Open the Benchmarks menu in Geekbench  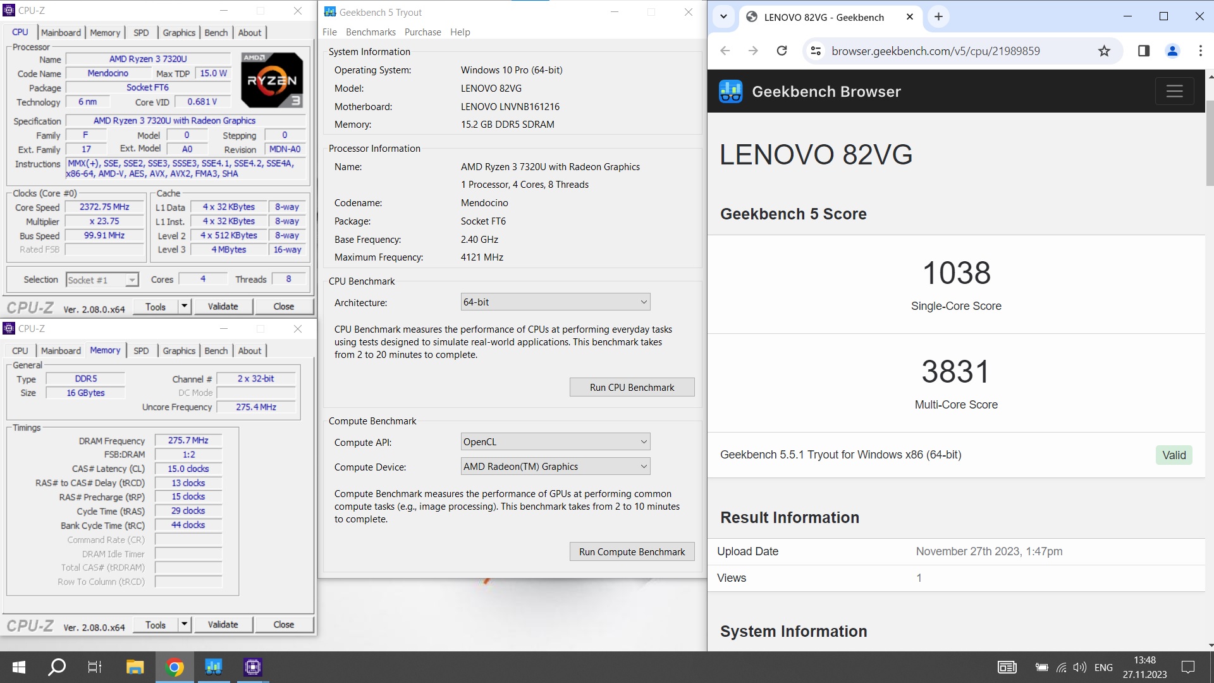pyautogui.click(x=371, y=32)
